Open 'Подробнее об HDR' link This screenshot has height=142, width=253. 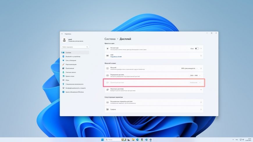[116, 57]
